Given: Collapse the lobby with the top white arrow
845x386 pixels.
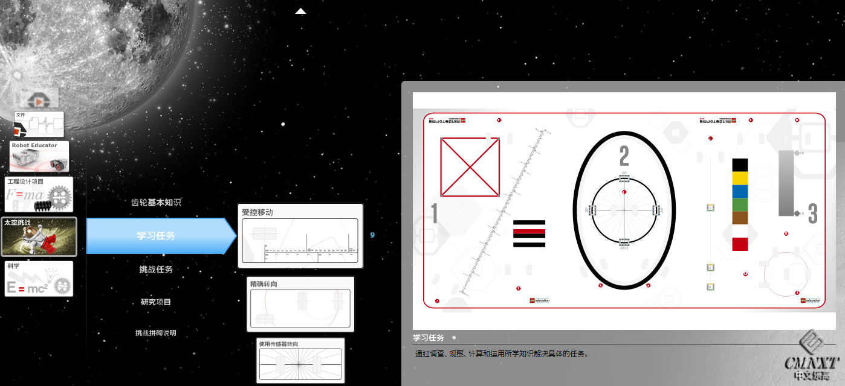Looking at the screenshot, I should (x=300, y=11).
